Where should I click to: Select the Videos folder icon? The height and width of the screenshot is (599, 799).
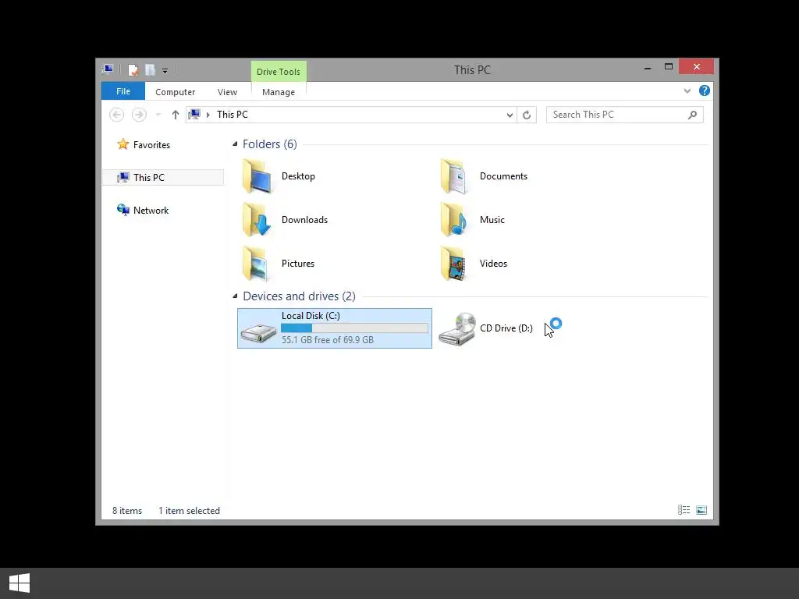[454, 264]
